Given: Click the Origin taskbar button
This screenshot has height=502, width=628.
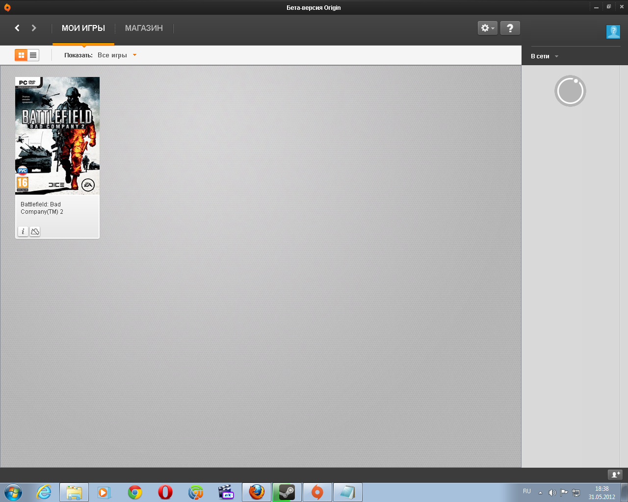Looking at the screenshot, I should pyautogui.click(x=317, y=492).
